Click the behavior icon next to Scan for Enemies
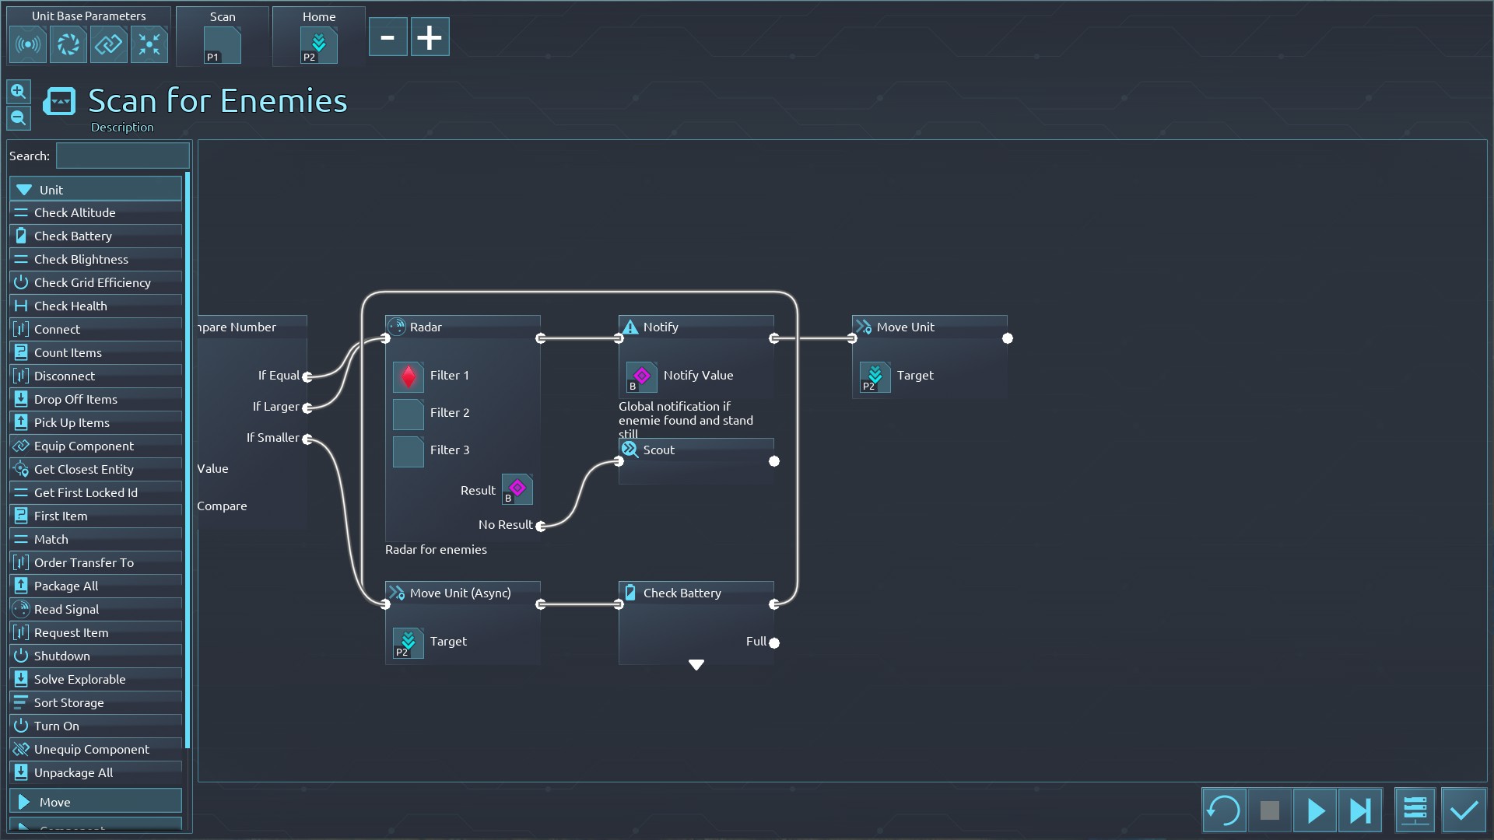This screenshot has height=840, width=1494. pyautogui.click(x=59, y=101)
